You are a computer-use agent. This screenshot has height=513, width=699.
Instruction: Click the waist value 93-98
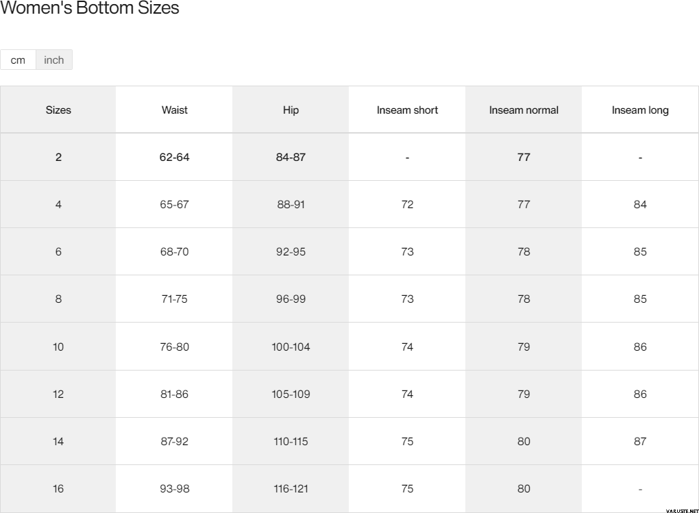175,489
